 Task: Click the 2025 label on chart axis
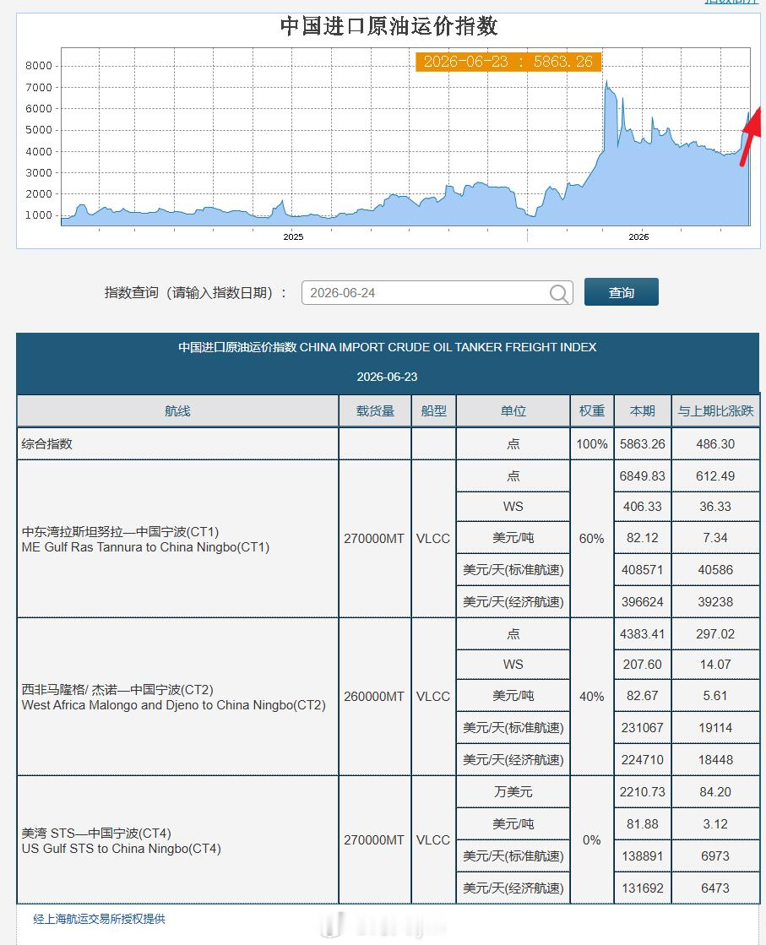point(294,236)
